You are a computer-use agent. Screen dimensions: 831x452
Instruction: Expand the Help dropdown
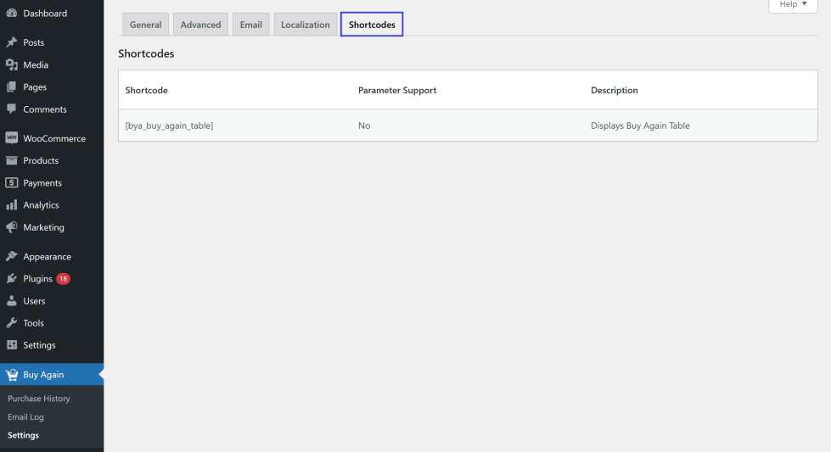[x=793, y=5]
